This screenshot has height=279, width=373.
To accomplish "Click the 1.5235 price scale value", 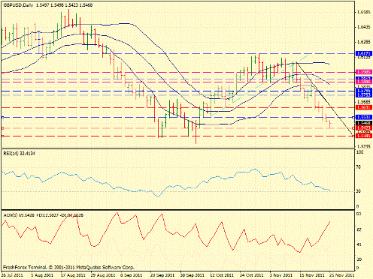I will pyautogui.click(x=364, y=146).
